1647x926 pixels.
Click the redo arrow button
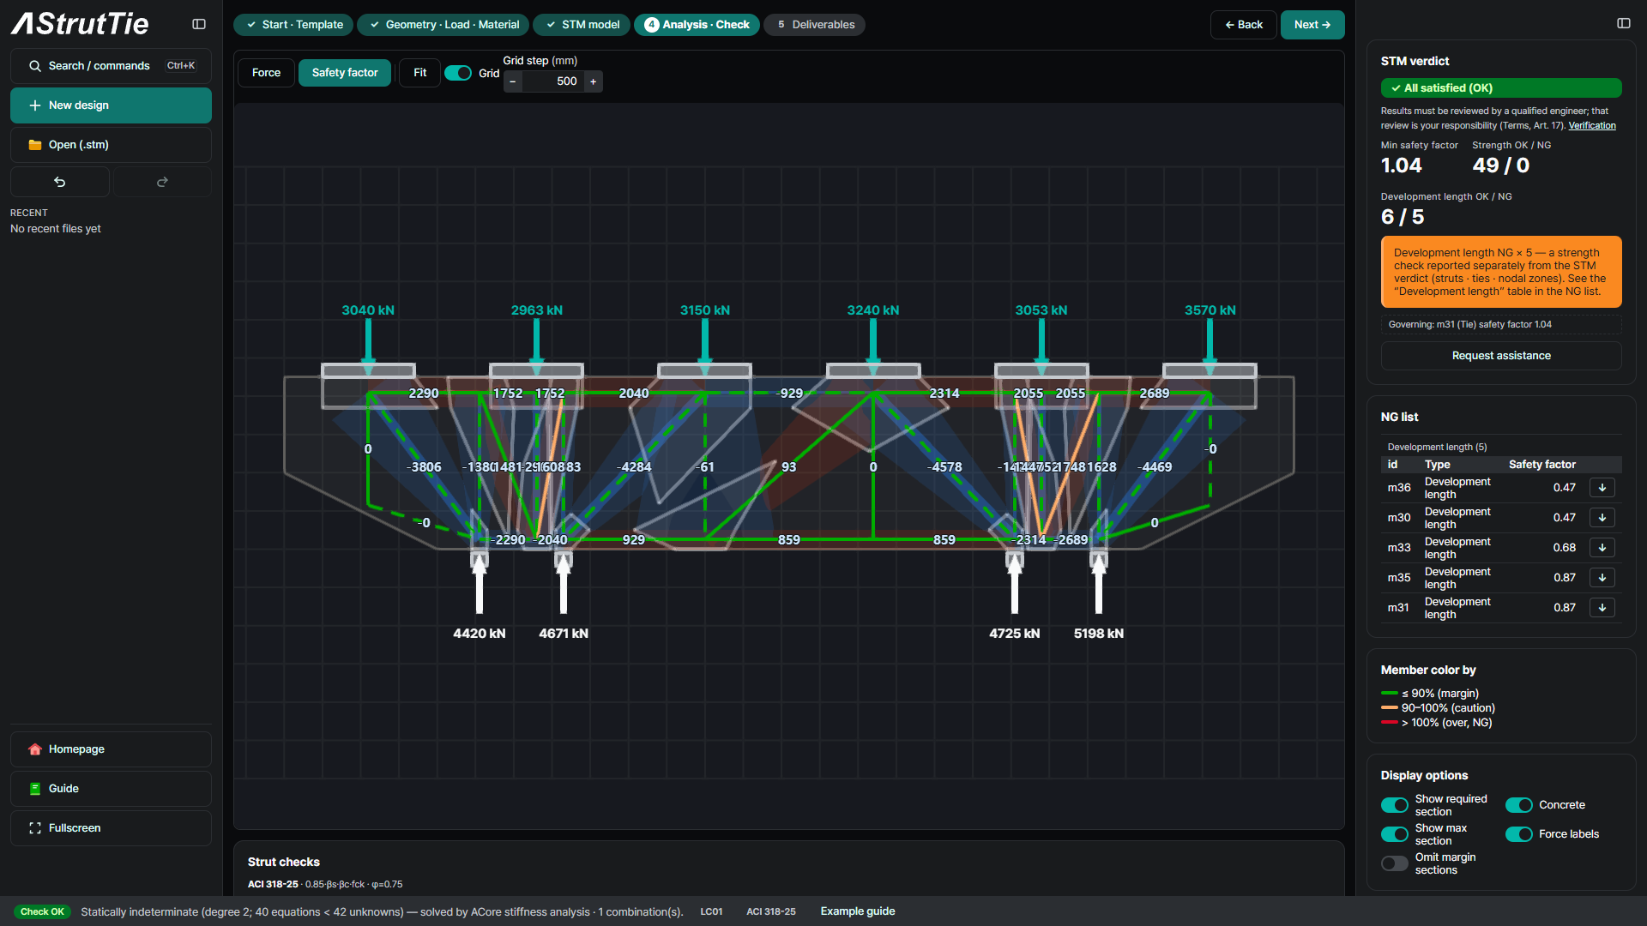pos(162,182)
